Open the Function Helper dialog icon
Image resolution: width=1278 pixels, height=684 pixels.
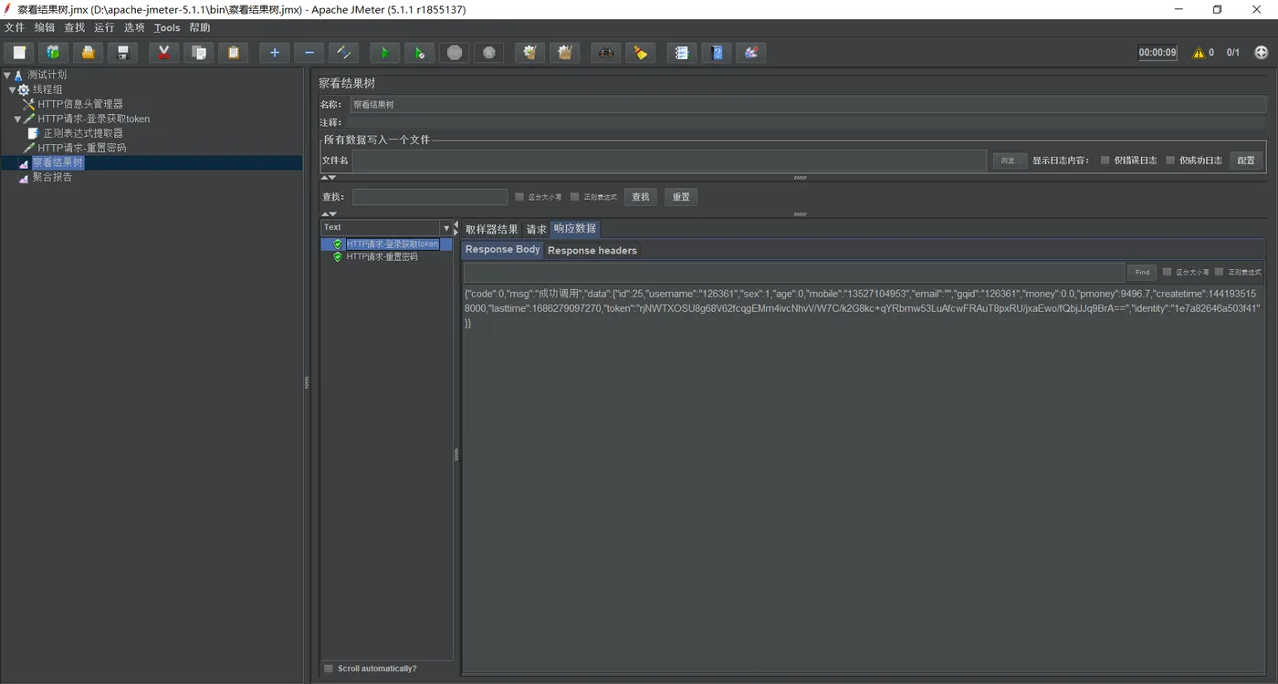(681, 52)
